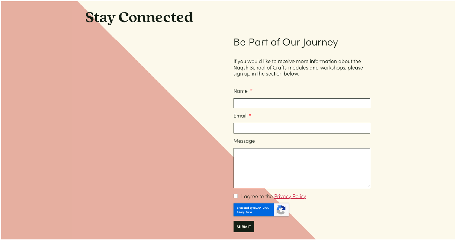Click the Name field label
456x241 pixels.
coord(240,91)
